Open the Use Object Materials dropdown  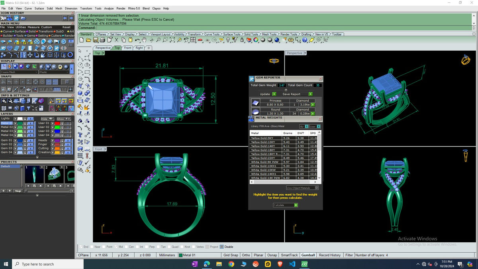(302, 188)
